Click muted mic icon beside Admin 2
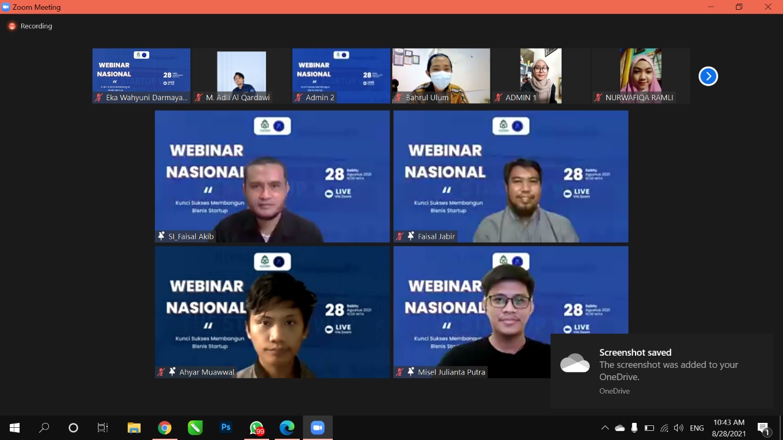This screenshot has width=783, height=440. (x=299, y=98)
